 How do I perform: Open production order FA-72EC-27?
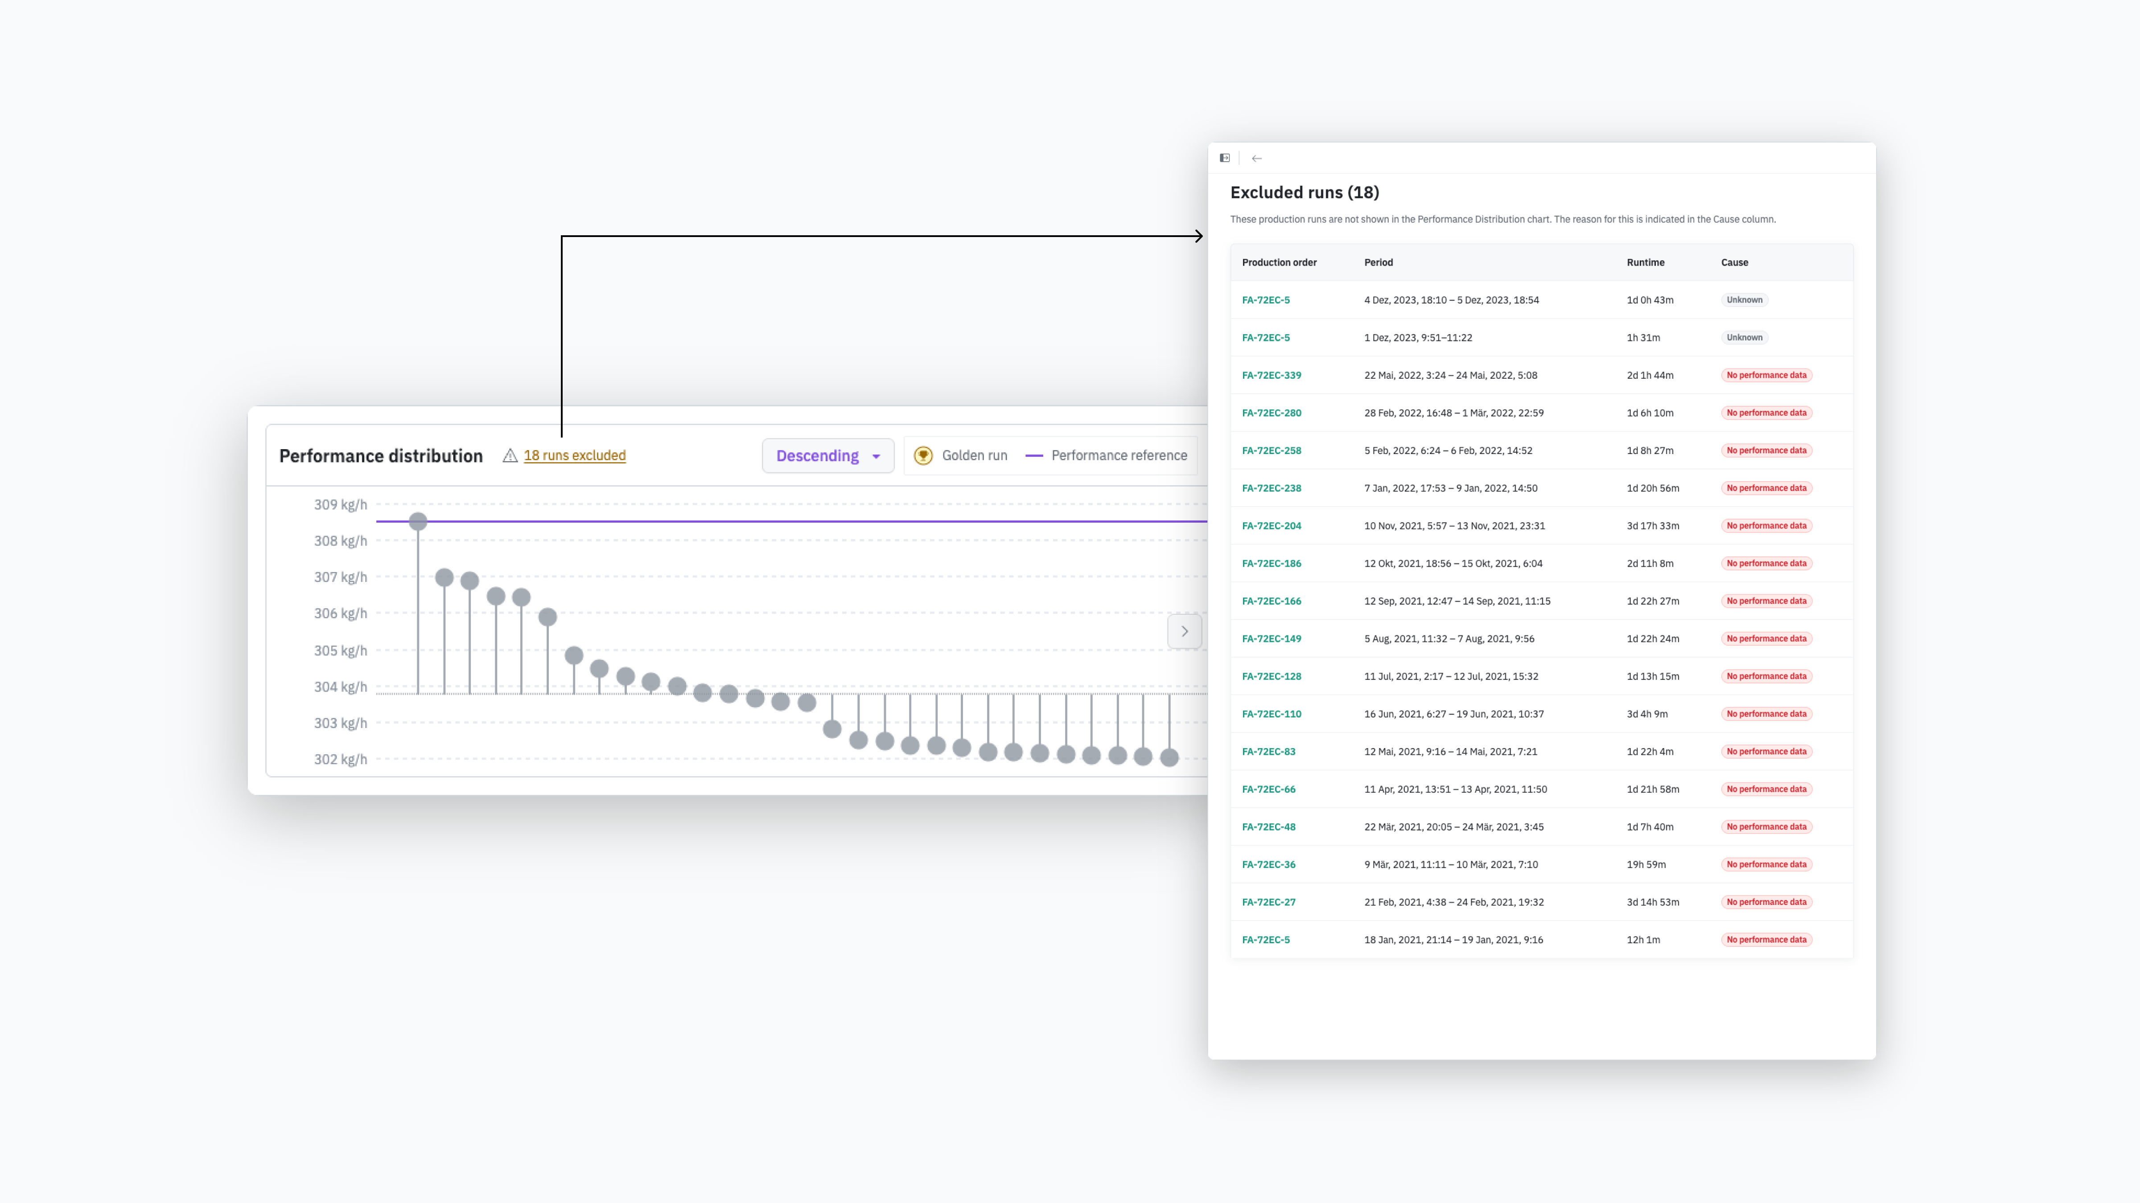point(1268,902)
